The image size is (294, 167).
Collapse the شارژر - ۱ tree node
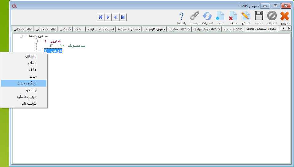[36, 41]
